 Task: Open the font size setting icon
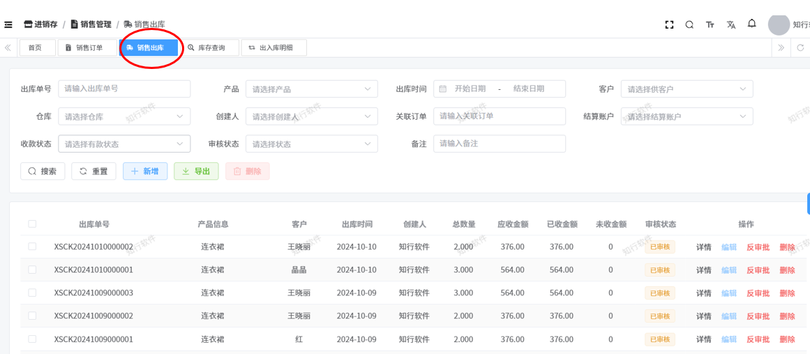[710, 24]
